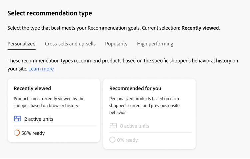
Task: Click the blue active units icon
Action: click(x=18, y=119)
